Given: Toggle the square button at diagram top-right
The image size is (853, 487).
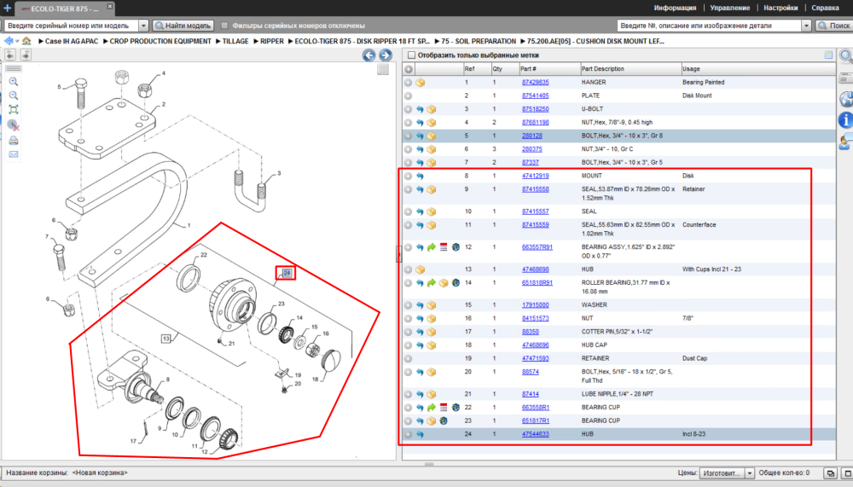Looking at the screenshot, I should click(x=383, y=69).
